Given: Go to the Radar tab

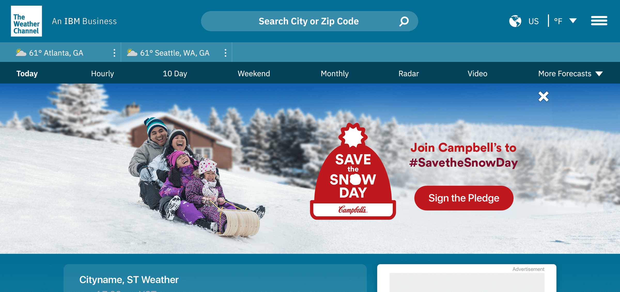Looking at the screenshot, I should click(x=409, y=74).
